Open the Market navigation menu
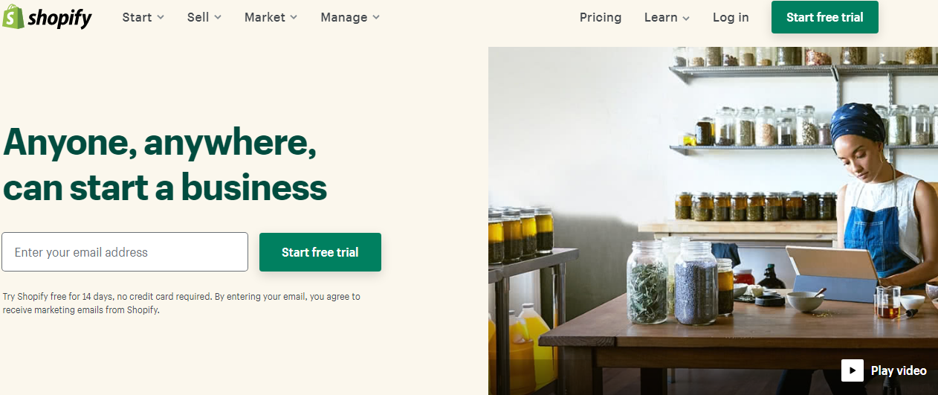The width and height of the screenshot is (938, 395). click(264, 17)
